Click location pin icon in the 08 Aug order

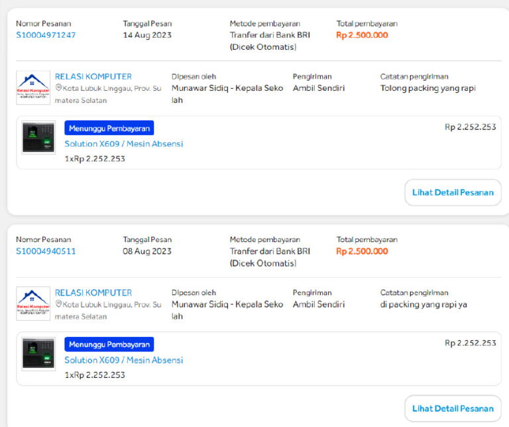click(58, 304)
